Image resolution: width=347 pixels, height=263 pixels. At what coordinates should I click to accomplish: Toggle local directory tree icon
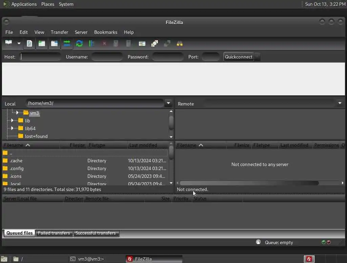(x=42, y=43)
